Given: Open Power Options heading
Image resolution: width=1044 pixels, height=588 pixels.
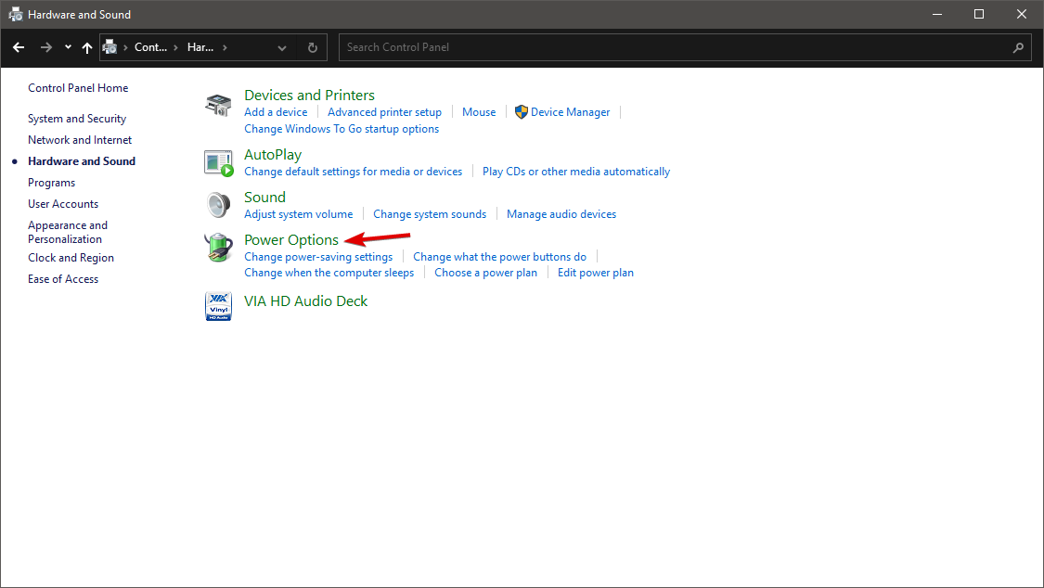Looking at the screenshot, I should pos(291,239).
